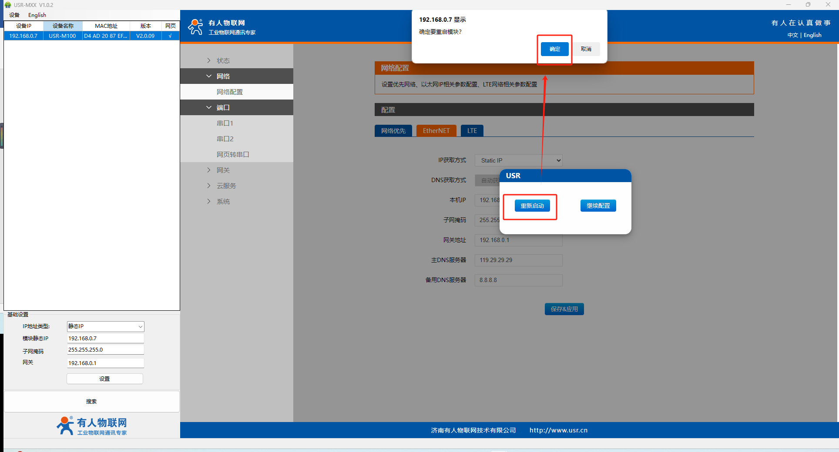Viewport: 839px width, 452px height.
Task: Click 取消 to cancel the restart dialog
Action: 586,49
